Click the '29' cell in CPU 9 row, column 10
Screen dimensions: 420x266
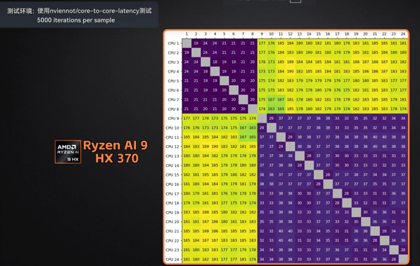click(271, 118)
